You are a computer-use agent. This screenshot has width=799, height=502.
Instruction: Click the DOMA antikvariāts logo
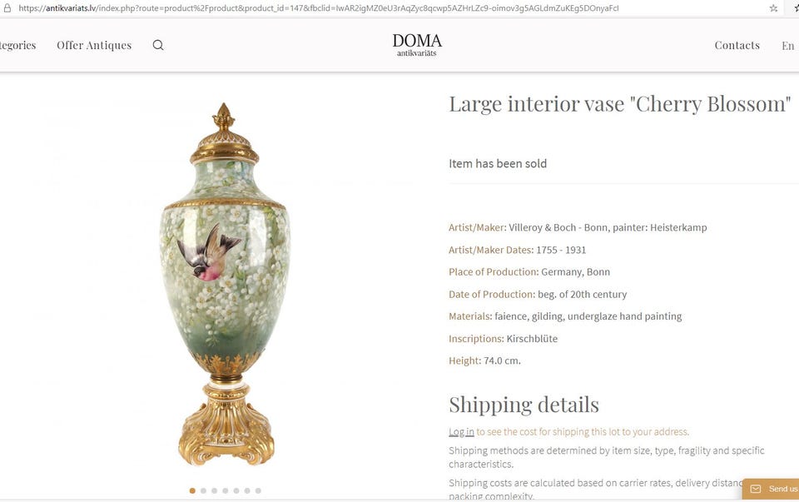coord(417,45)
